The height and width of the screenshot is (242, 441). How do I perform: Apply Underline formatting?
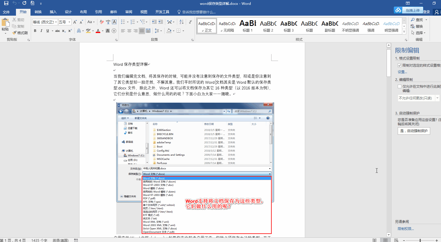click(x=48, y=31)
